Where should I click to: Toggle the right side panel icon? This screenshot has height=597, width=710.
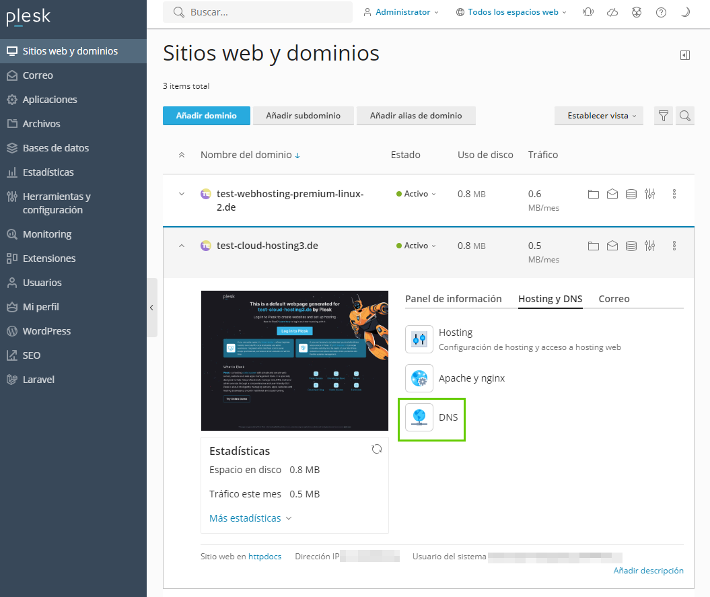coord(685,55)
